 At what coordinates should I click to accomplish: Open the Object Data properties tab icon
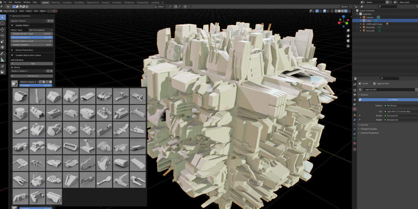click(x=355, y=139)
